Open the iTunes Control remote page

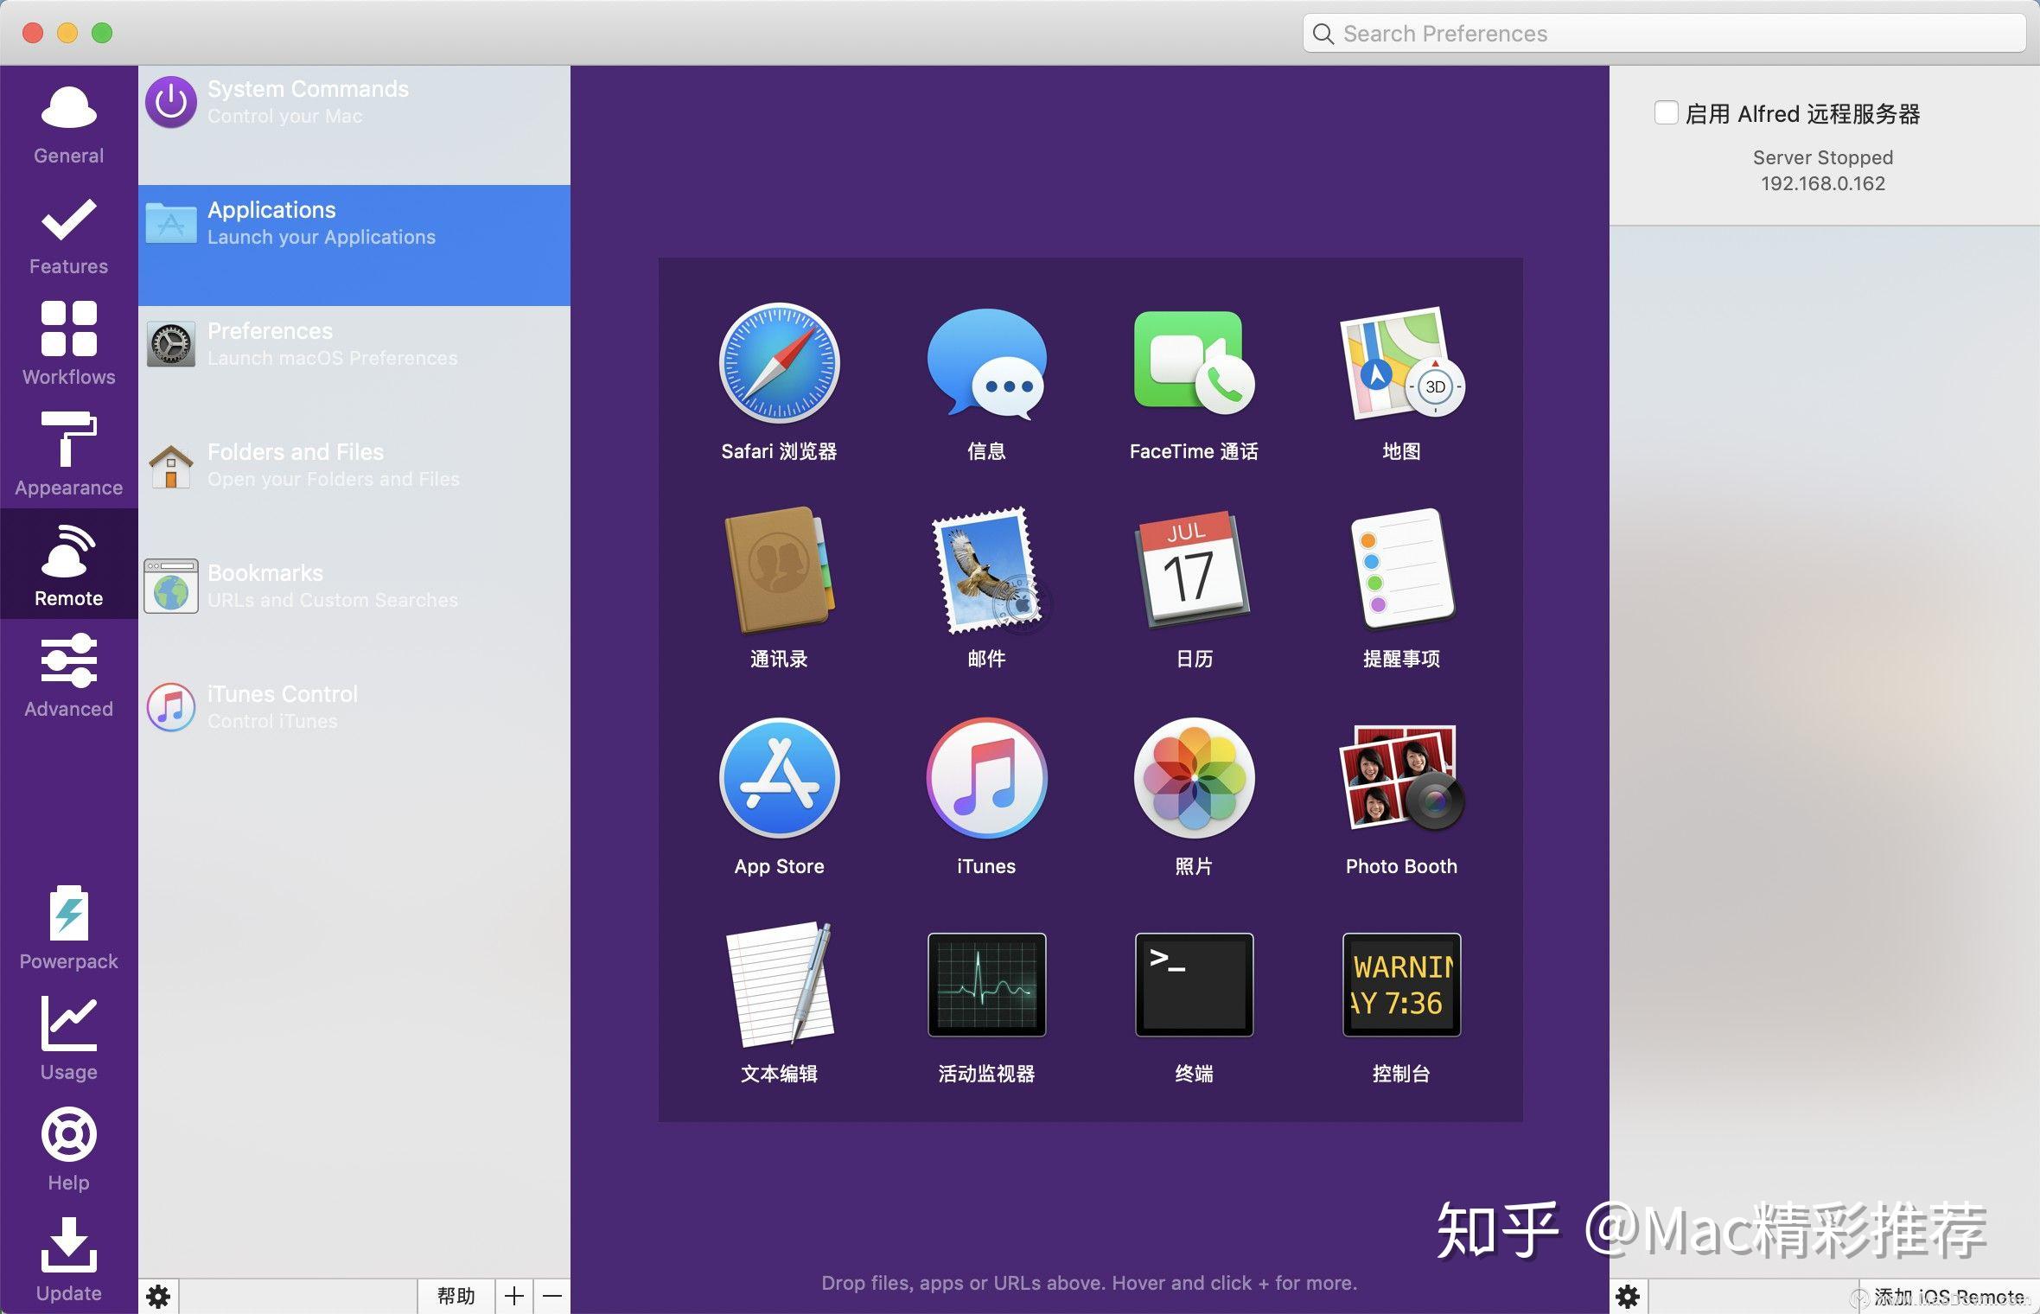pos(354,707)
